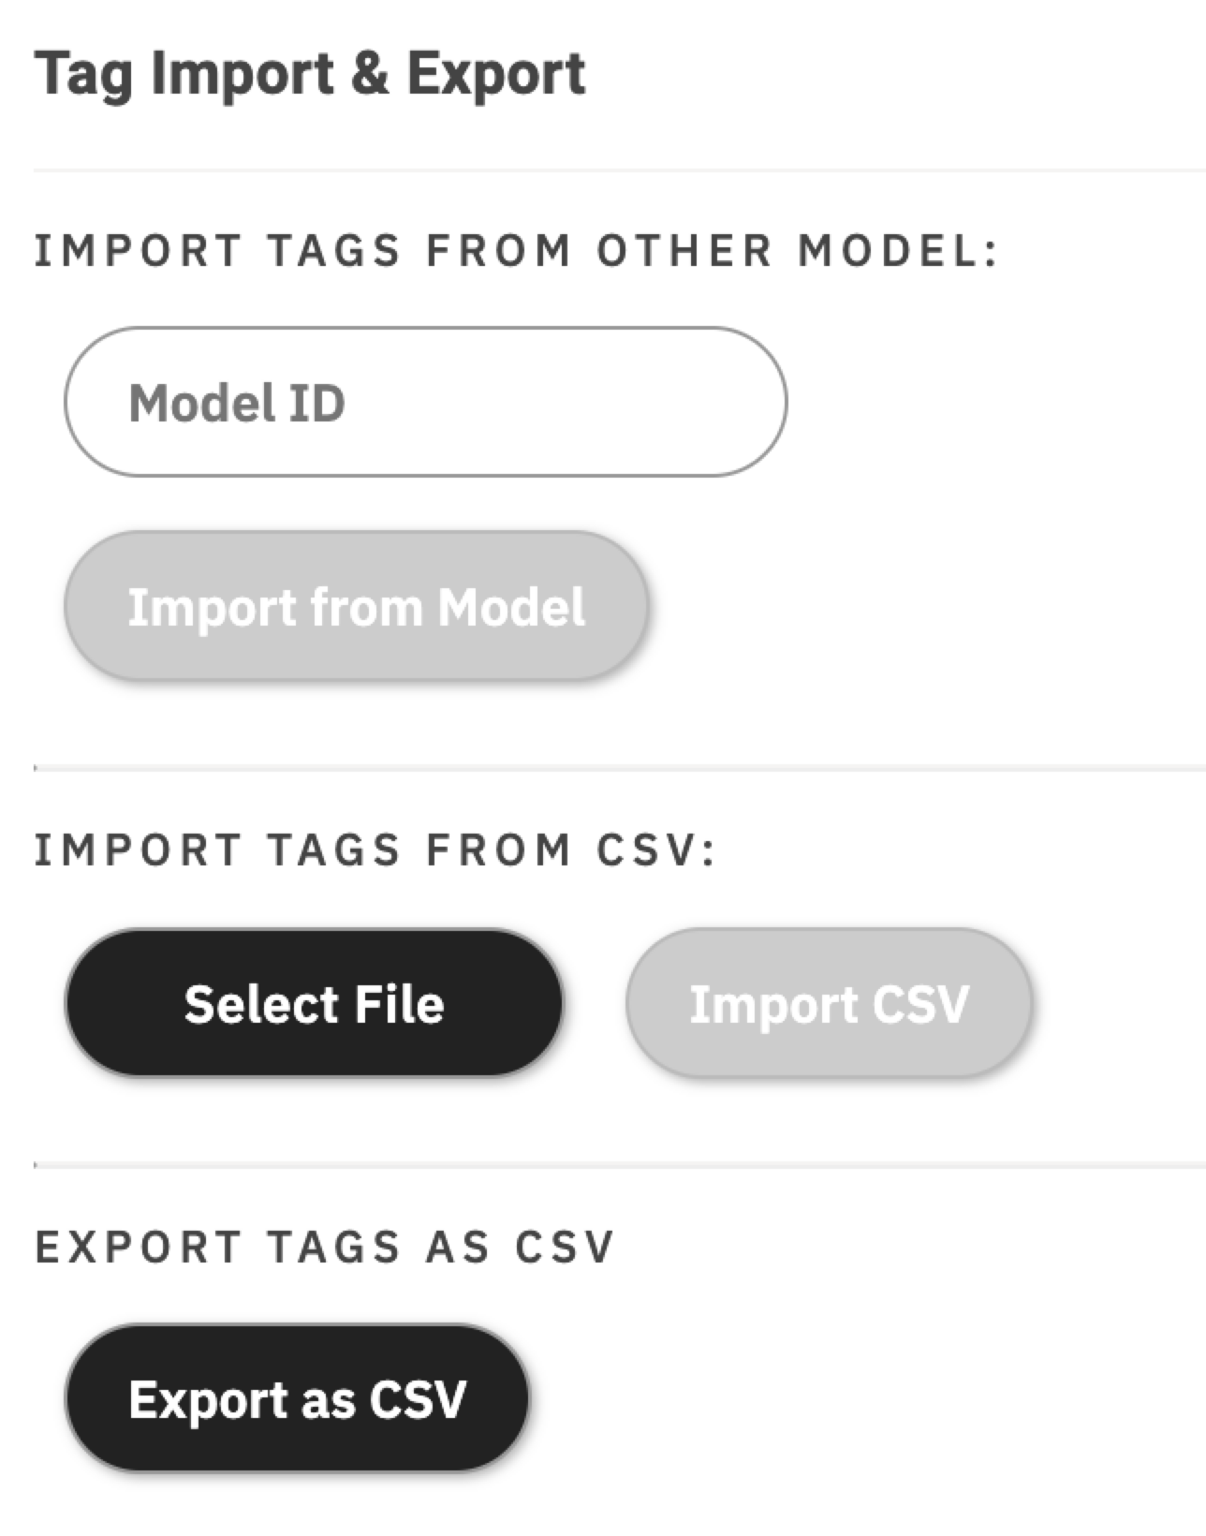Click the Tag Import & Export heading
The height and width of the screenshot is (1536, 1206).
click(x=309, y=73)
